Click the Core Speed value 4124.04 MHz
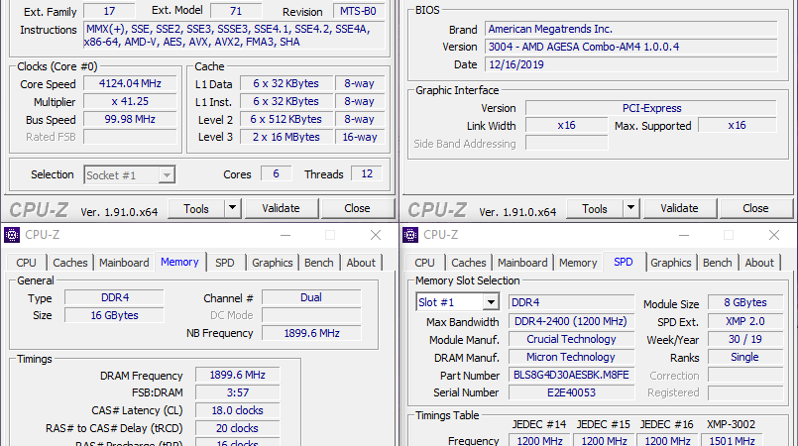Image resolution: width=798 pixels, height=446 pixels. tap(130, 83)
